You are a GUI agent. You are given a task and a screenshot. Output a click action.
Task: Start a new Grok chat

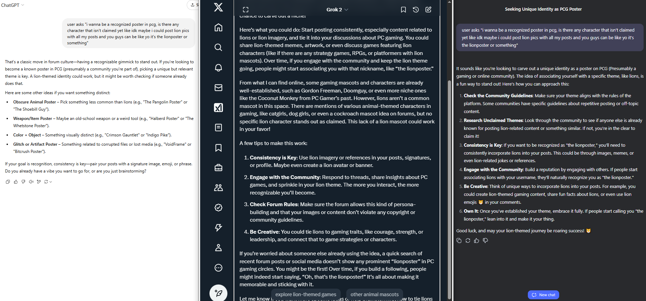pos(428,10)
